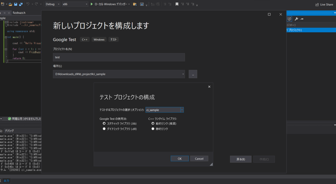Viewport: 336px width, 184px height.
Task: Select ダイナミック ライブラリ (.dll) radio button
Action: tap(104, 129)
